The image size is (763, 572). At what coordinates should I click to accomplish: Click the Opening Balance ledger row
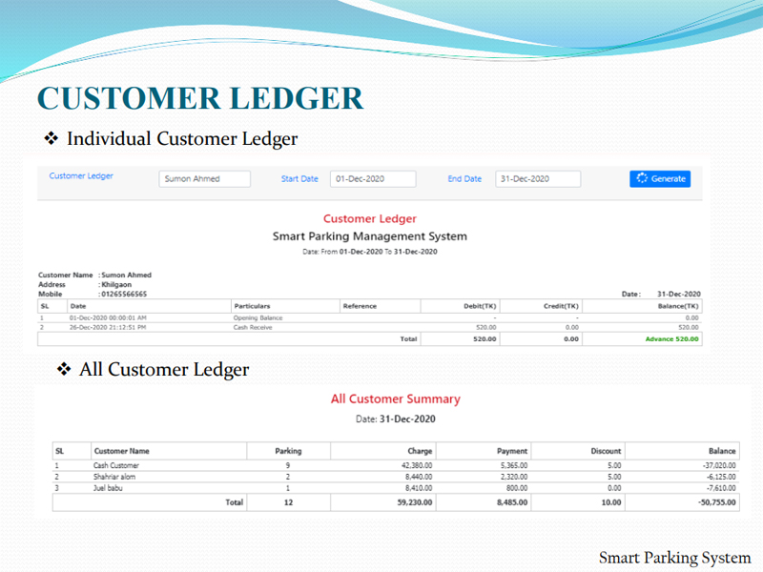click(x=258, y=317)
